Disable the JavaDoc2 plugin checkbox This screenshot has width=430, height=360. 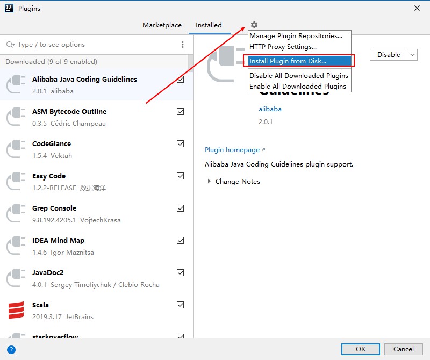pos(180,273)
